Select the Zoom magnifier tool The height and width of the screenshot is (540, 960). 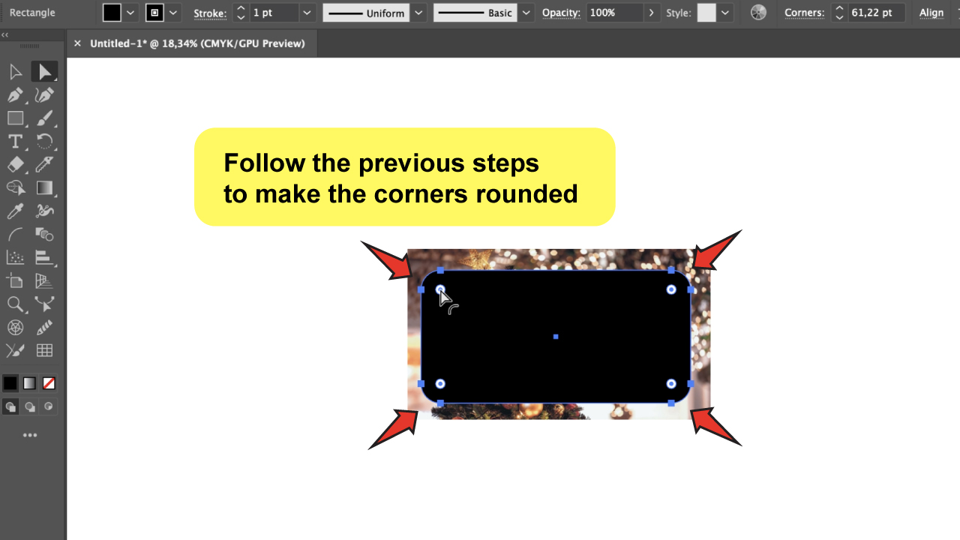(x=15, y=304)
